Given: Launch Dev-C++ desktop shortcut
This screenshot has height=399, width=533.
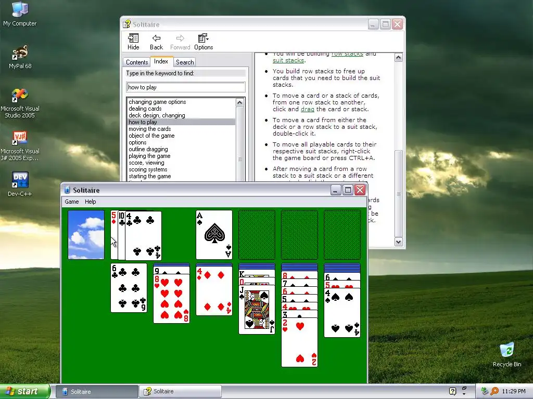Looking at the screenshot, I should [x=20, y=184].
